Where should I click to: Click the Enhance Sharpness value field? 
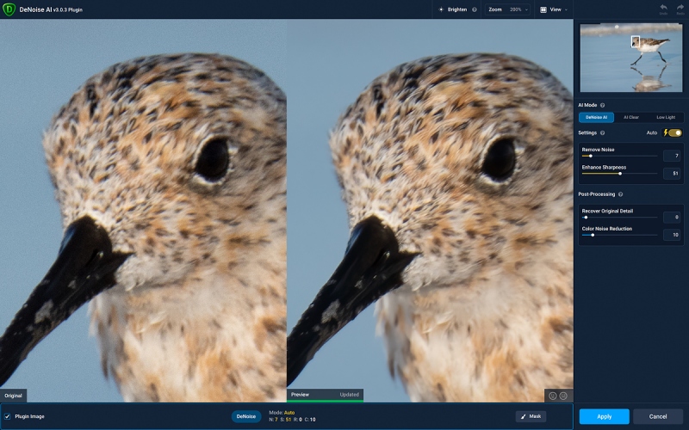point(672,174)
